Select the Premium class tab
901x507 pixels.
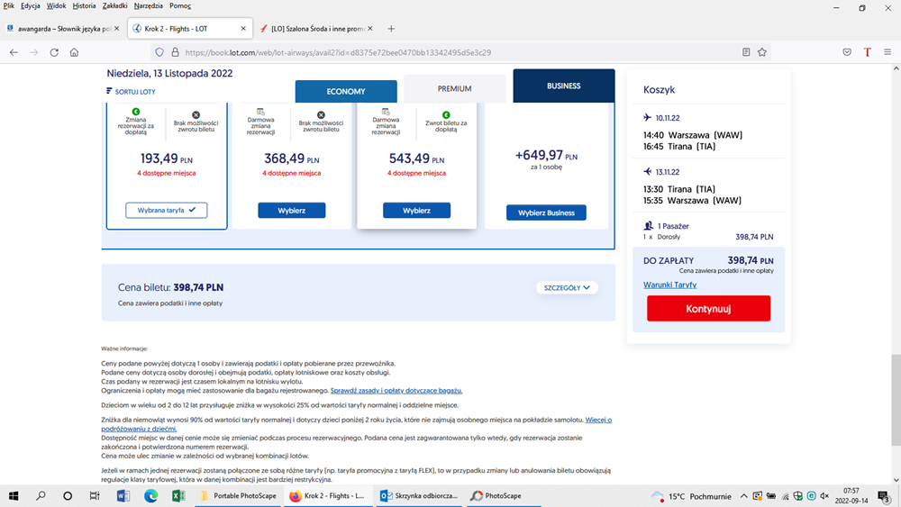tap(454, 88)
